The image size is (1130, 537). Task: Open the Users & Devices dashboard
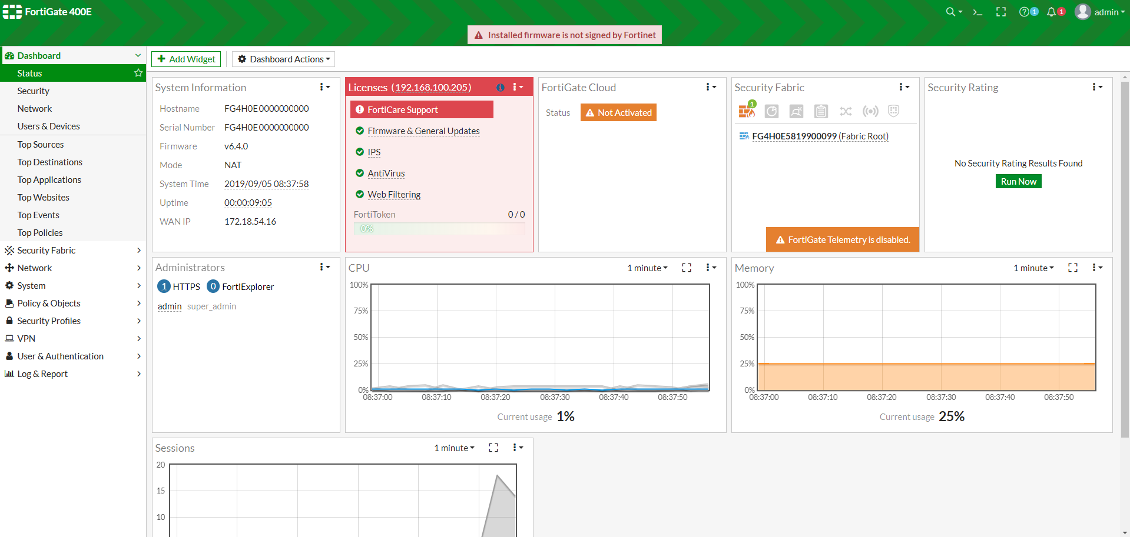(48, 126)
